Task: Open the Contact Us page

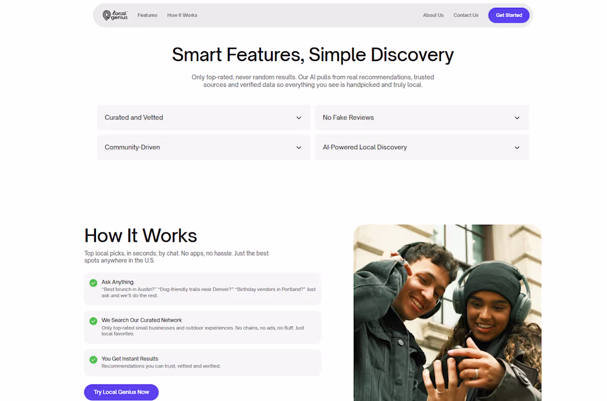Action: click(466, 15)
